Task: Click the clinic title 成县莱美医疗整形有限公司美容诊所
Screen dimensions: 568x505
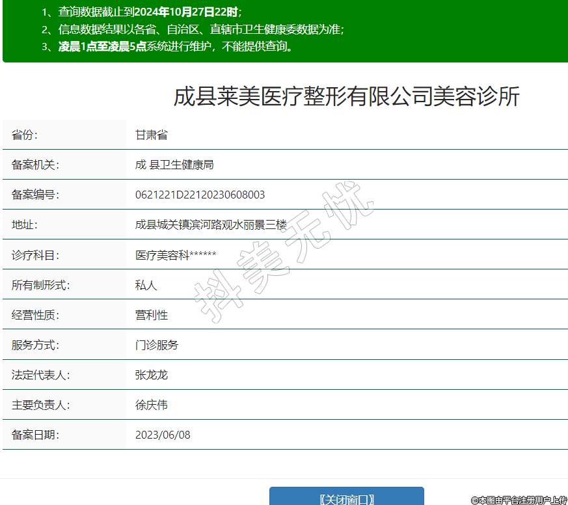Action: [x=346, y=97]
